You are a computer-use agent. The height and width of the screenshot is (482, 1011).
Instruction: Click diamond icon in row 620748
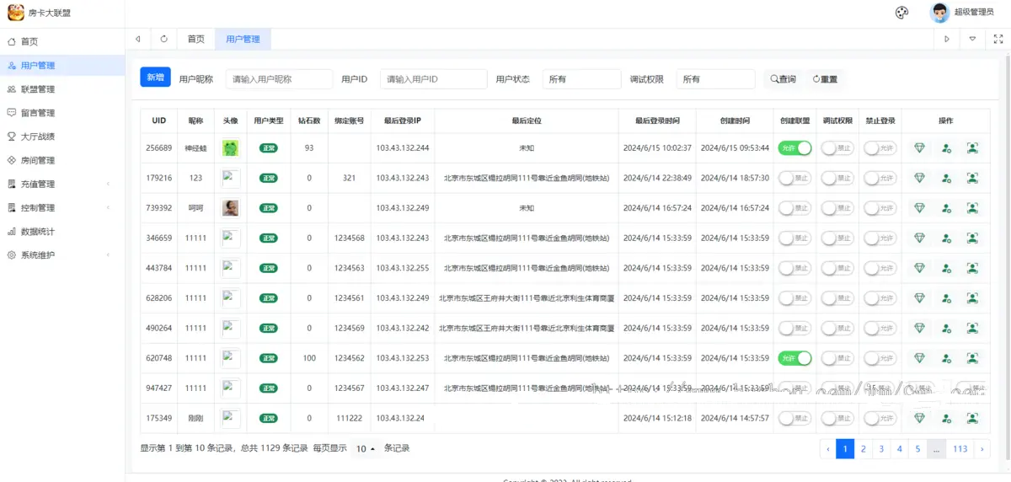(x=919, y=358)
